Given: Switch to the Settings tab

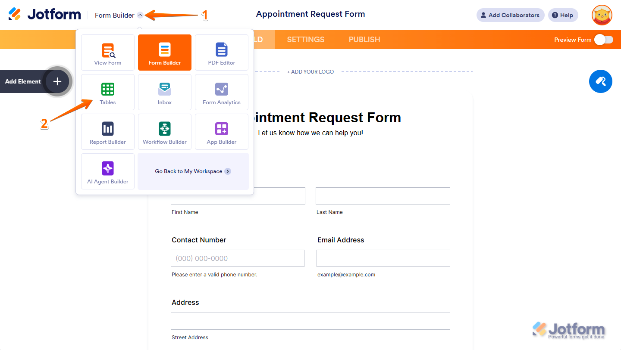Looking at the screenshot, I should 306,40.
